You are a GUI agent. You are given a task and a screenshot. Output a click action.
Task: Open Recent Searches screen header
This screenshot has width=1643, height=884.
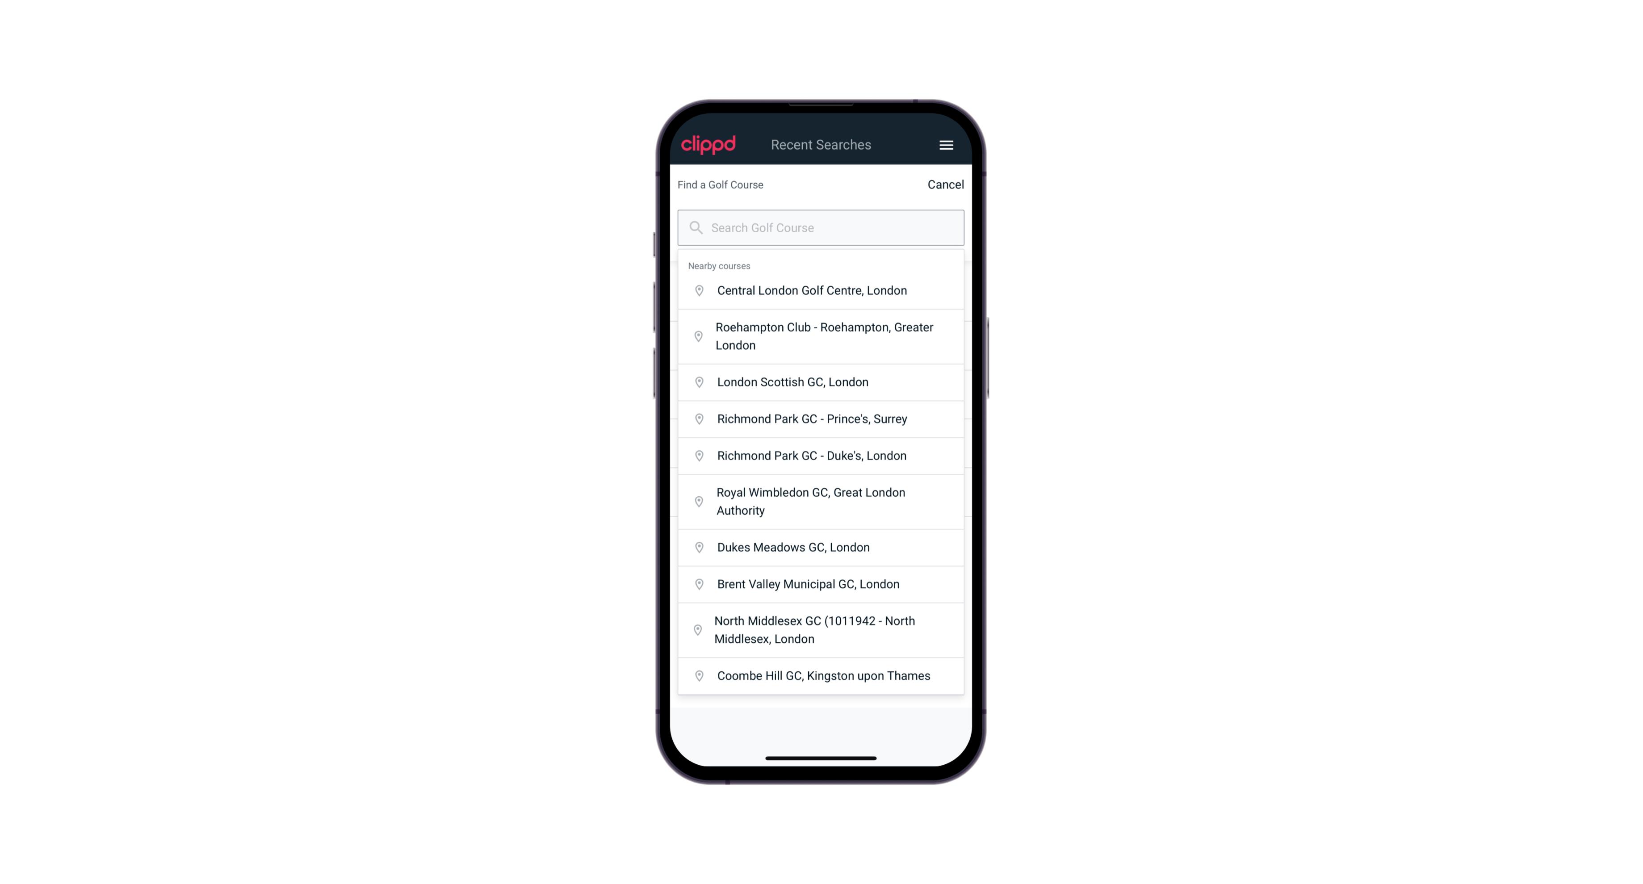[821, 145]
